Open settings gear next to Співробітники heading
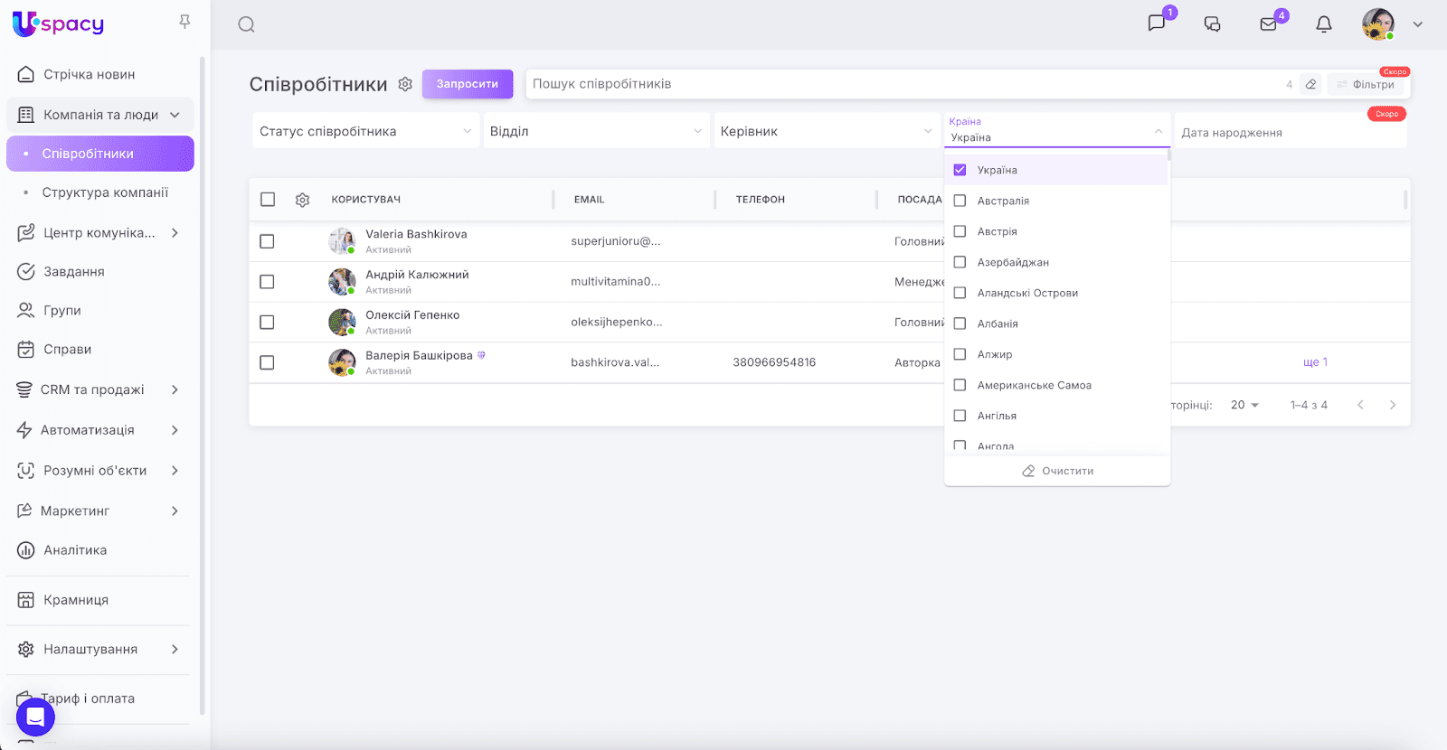 click(x=405, y=84)
